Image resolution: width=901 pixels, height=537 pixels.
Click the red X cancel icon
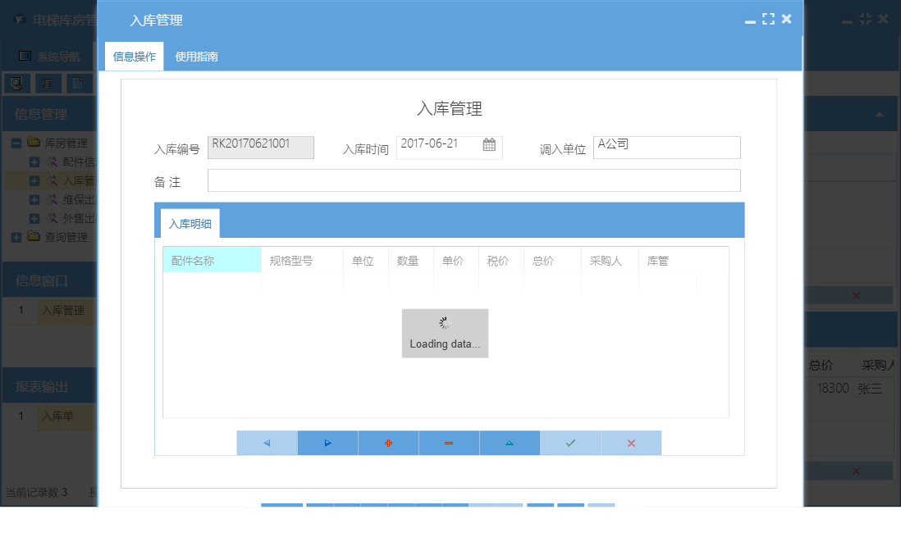tap(631, 443)
